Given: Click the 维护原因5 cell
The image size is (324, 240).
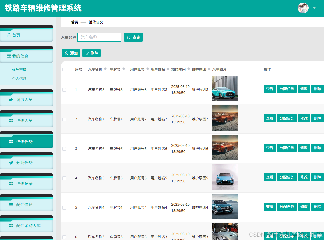Looking at the screenshot, I should [200, 178].
